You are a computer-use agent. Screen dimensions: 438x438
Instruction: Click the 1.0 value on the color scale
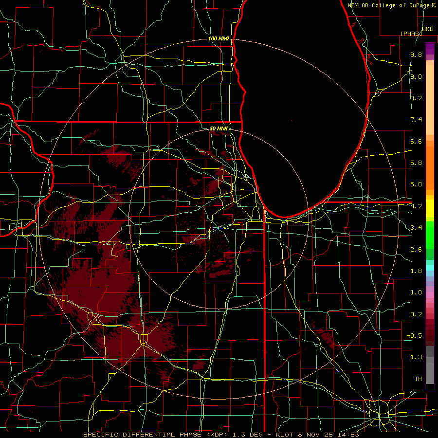pyautogui.click(x=416, y=292)
